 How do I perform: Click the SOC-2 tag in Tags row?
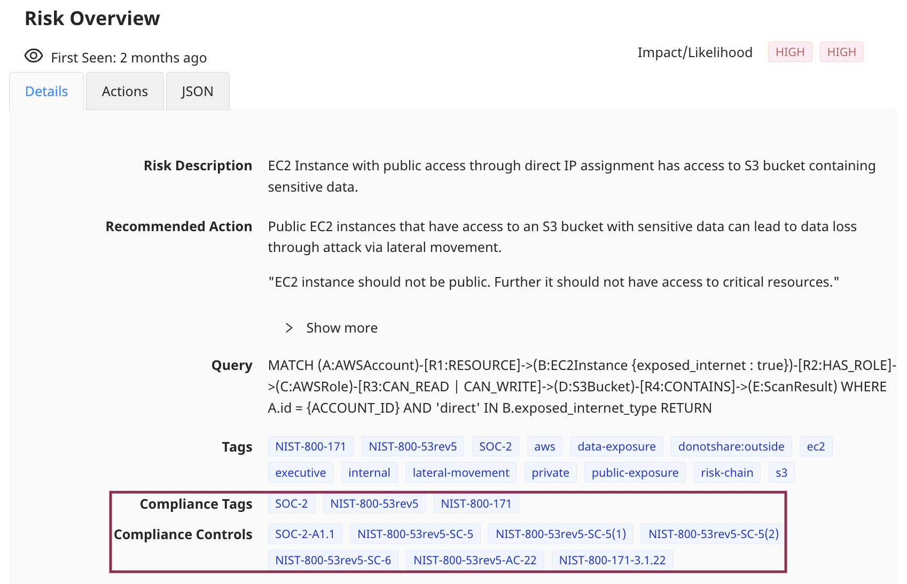pos(496,446)
